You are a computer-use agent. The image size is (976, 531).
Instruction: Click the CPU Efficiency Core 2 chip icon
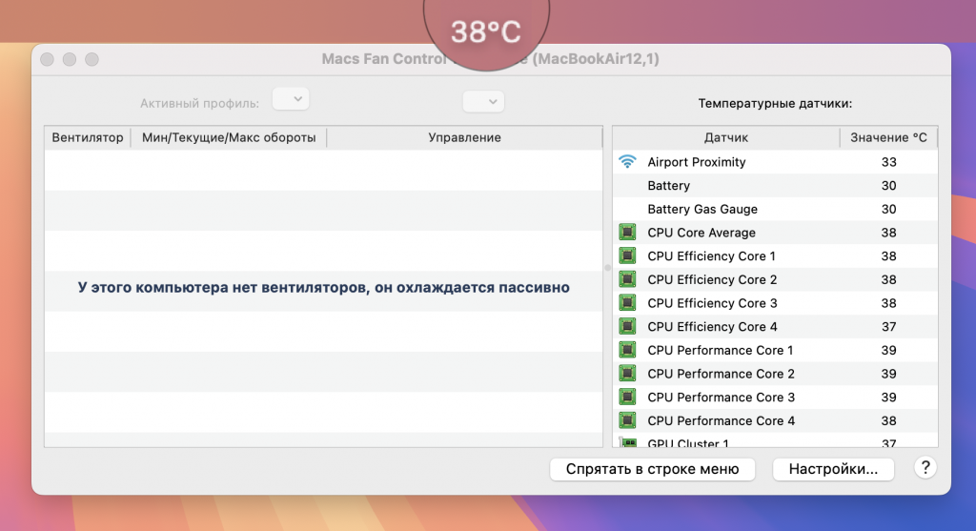pos(627,279)
